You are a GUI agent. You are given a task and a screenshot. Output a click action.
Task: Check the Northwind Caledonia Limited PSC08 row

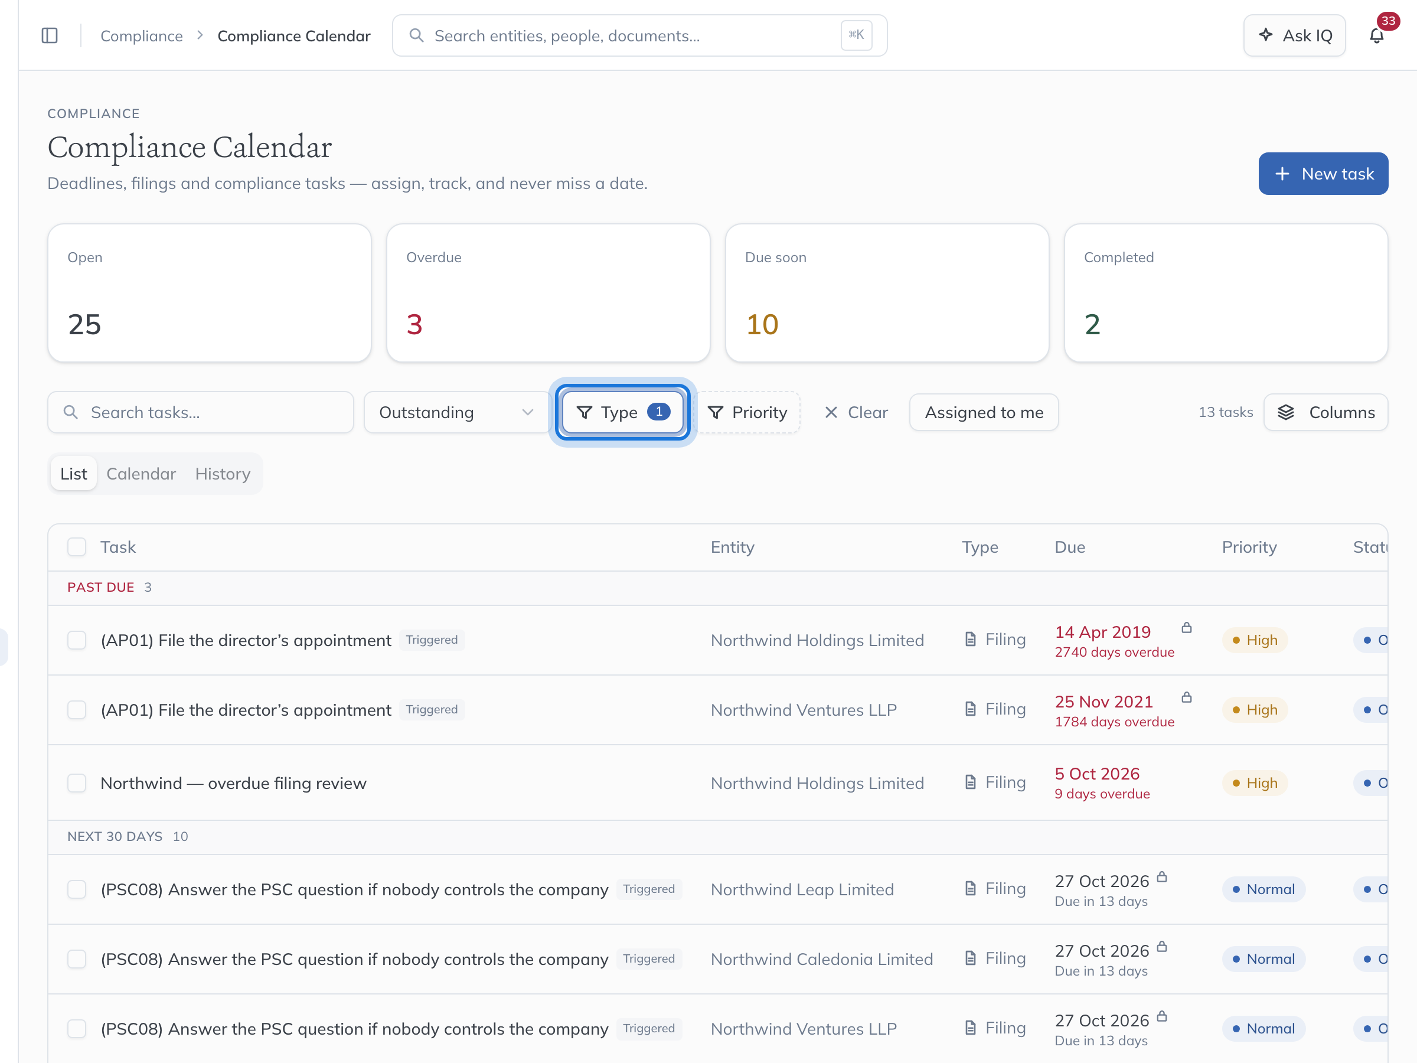[x=77, y=959]
